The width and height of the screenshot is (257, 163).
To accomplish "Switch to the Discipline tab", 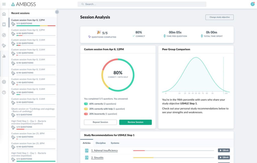I will coord(100,143).
